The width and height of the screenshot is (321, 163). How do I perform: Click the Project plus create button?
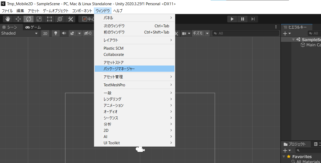[x=285, y=151]
